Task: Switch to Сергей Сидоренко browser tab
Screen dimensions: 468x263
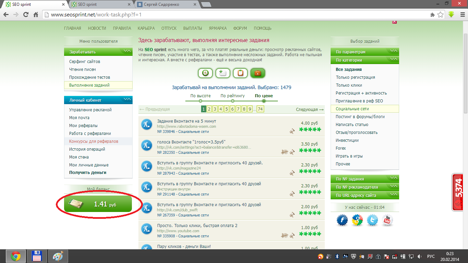Action: point(166,4)
